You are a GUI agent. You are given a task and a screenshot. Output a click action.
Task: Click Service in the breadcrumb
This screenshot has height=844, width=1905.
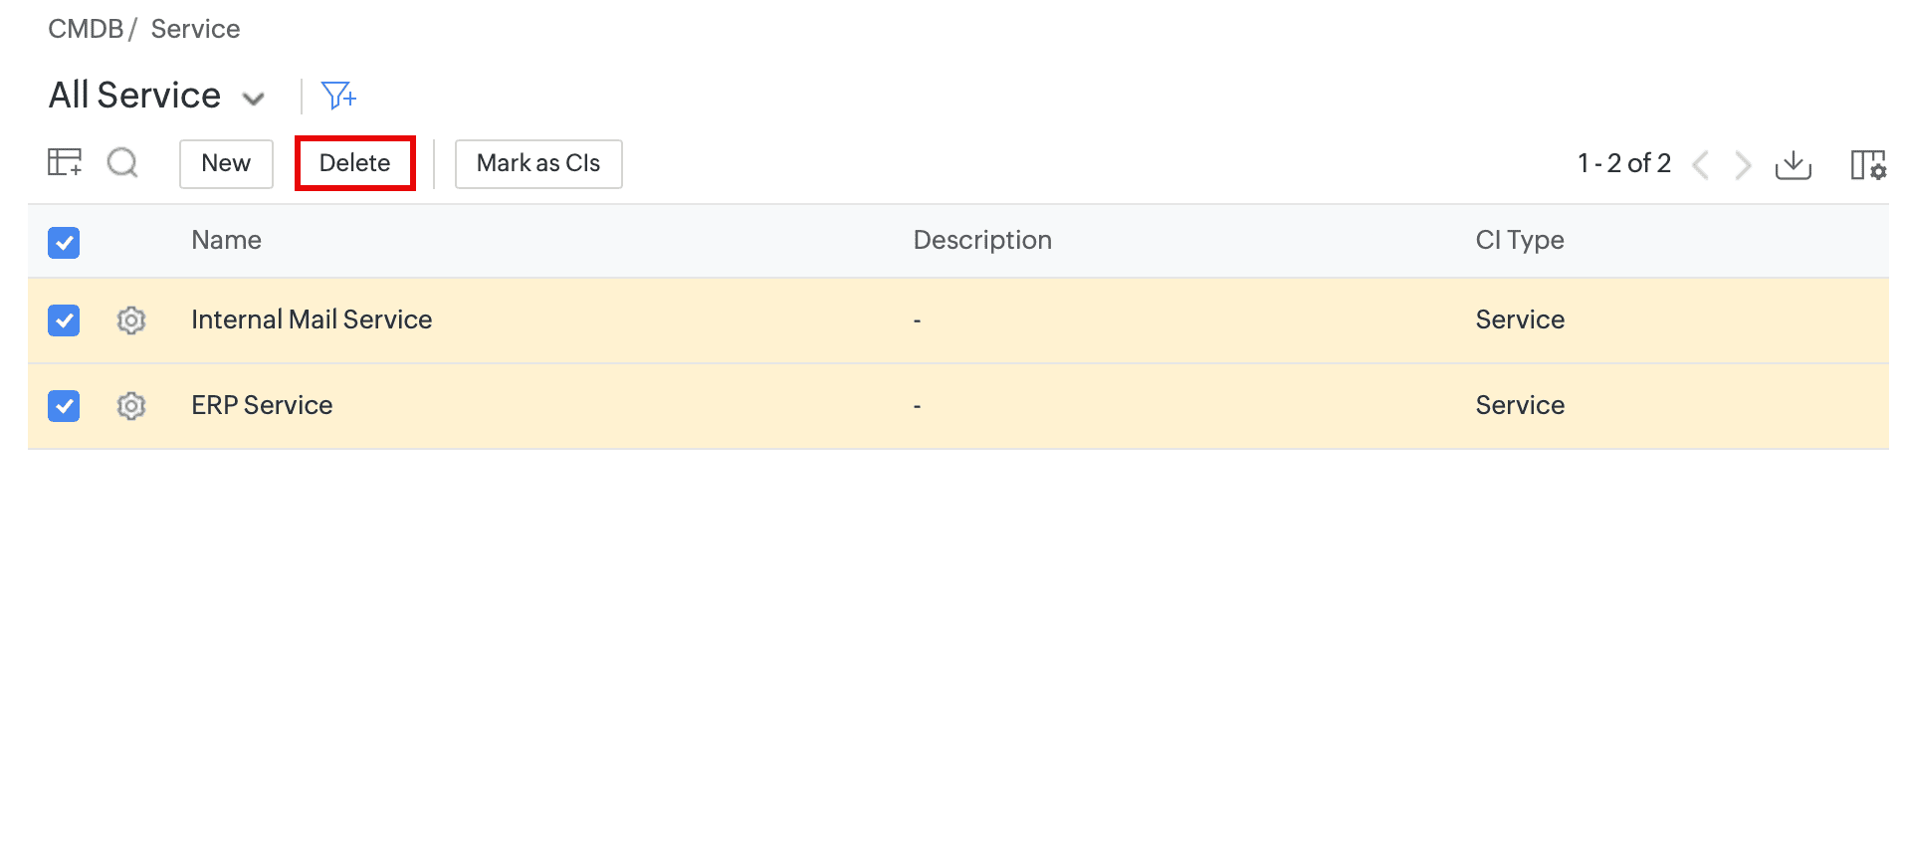195,29
